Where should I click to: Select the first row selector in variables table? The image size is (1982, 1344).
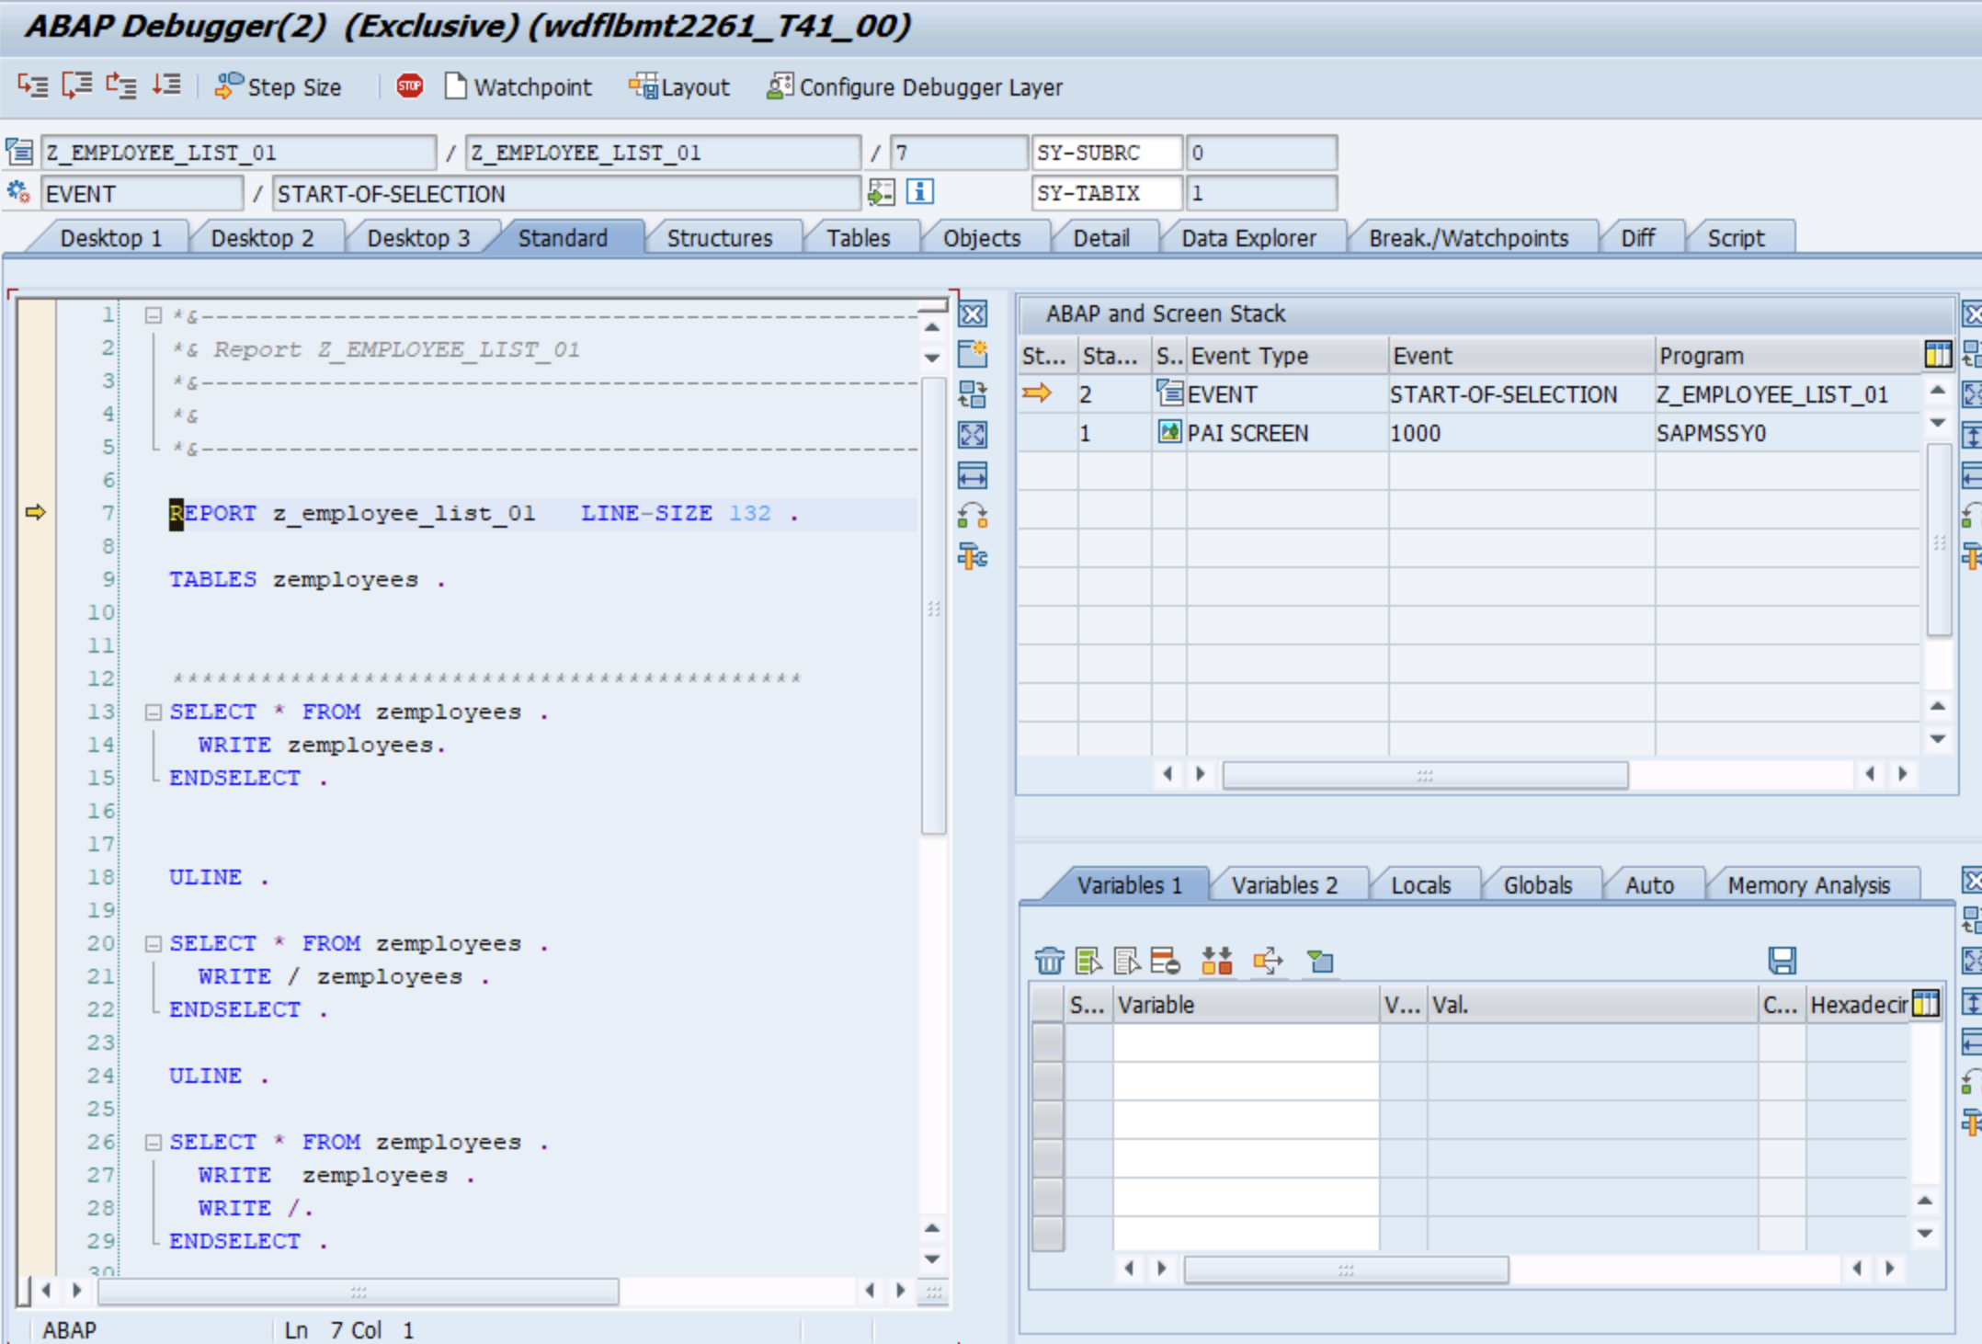(x=1047, y=1043)
